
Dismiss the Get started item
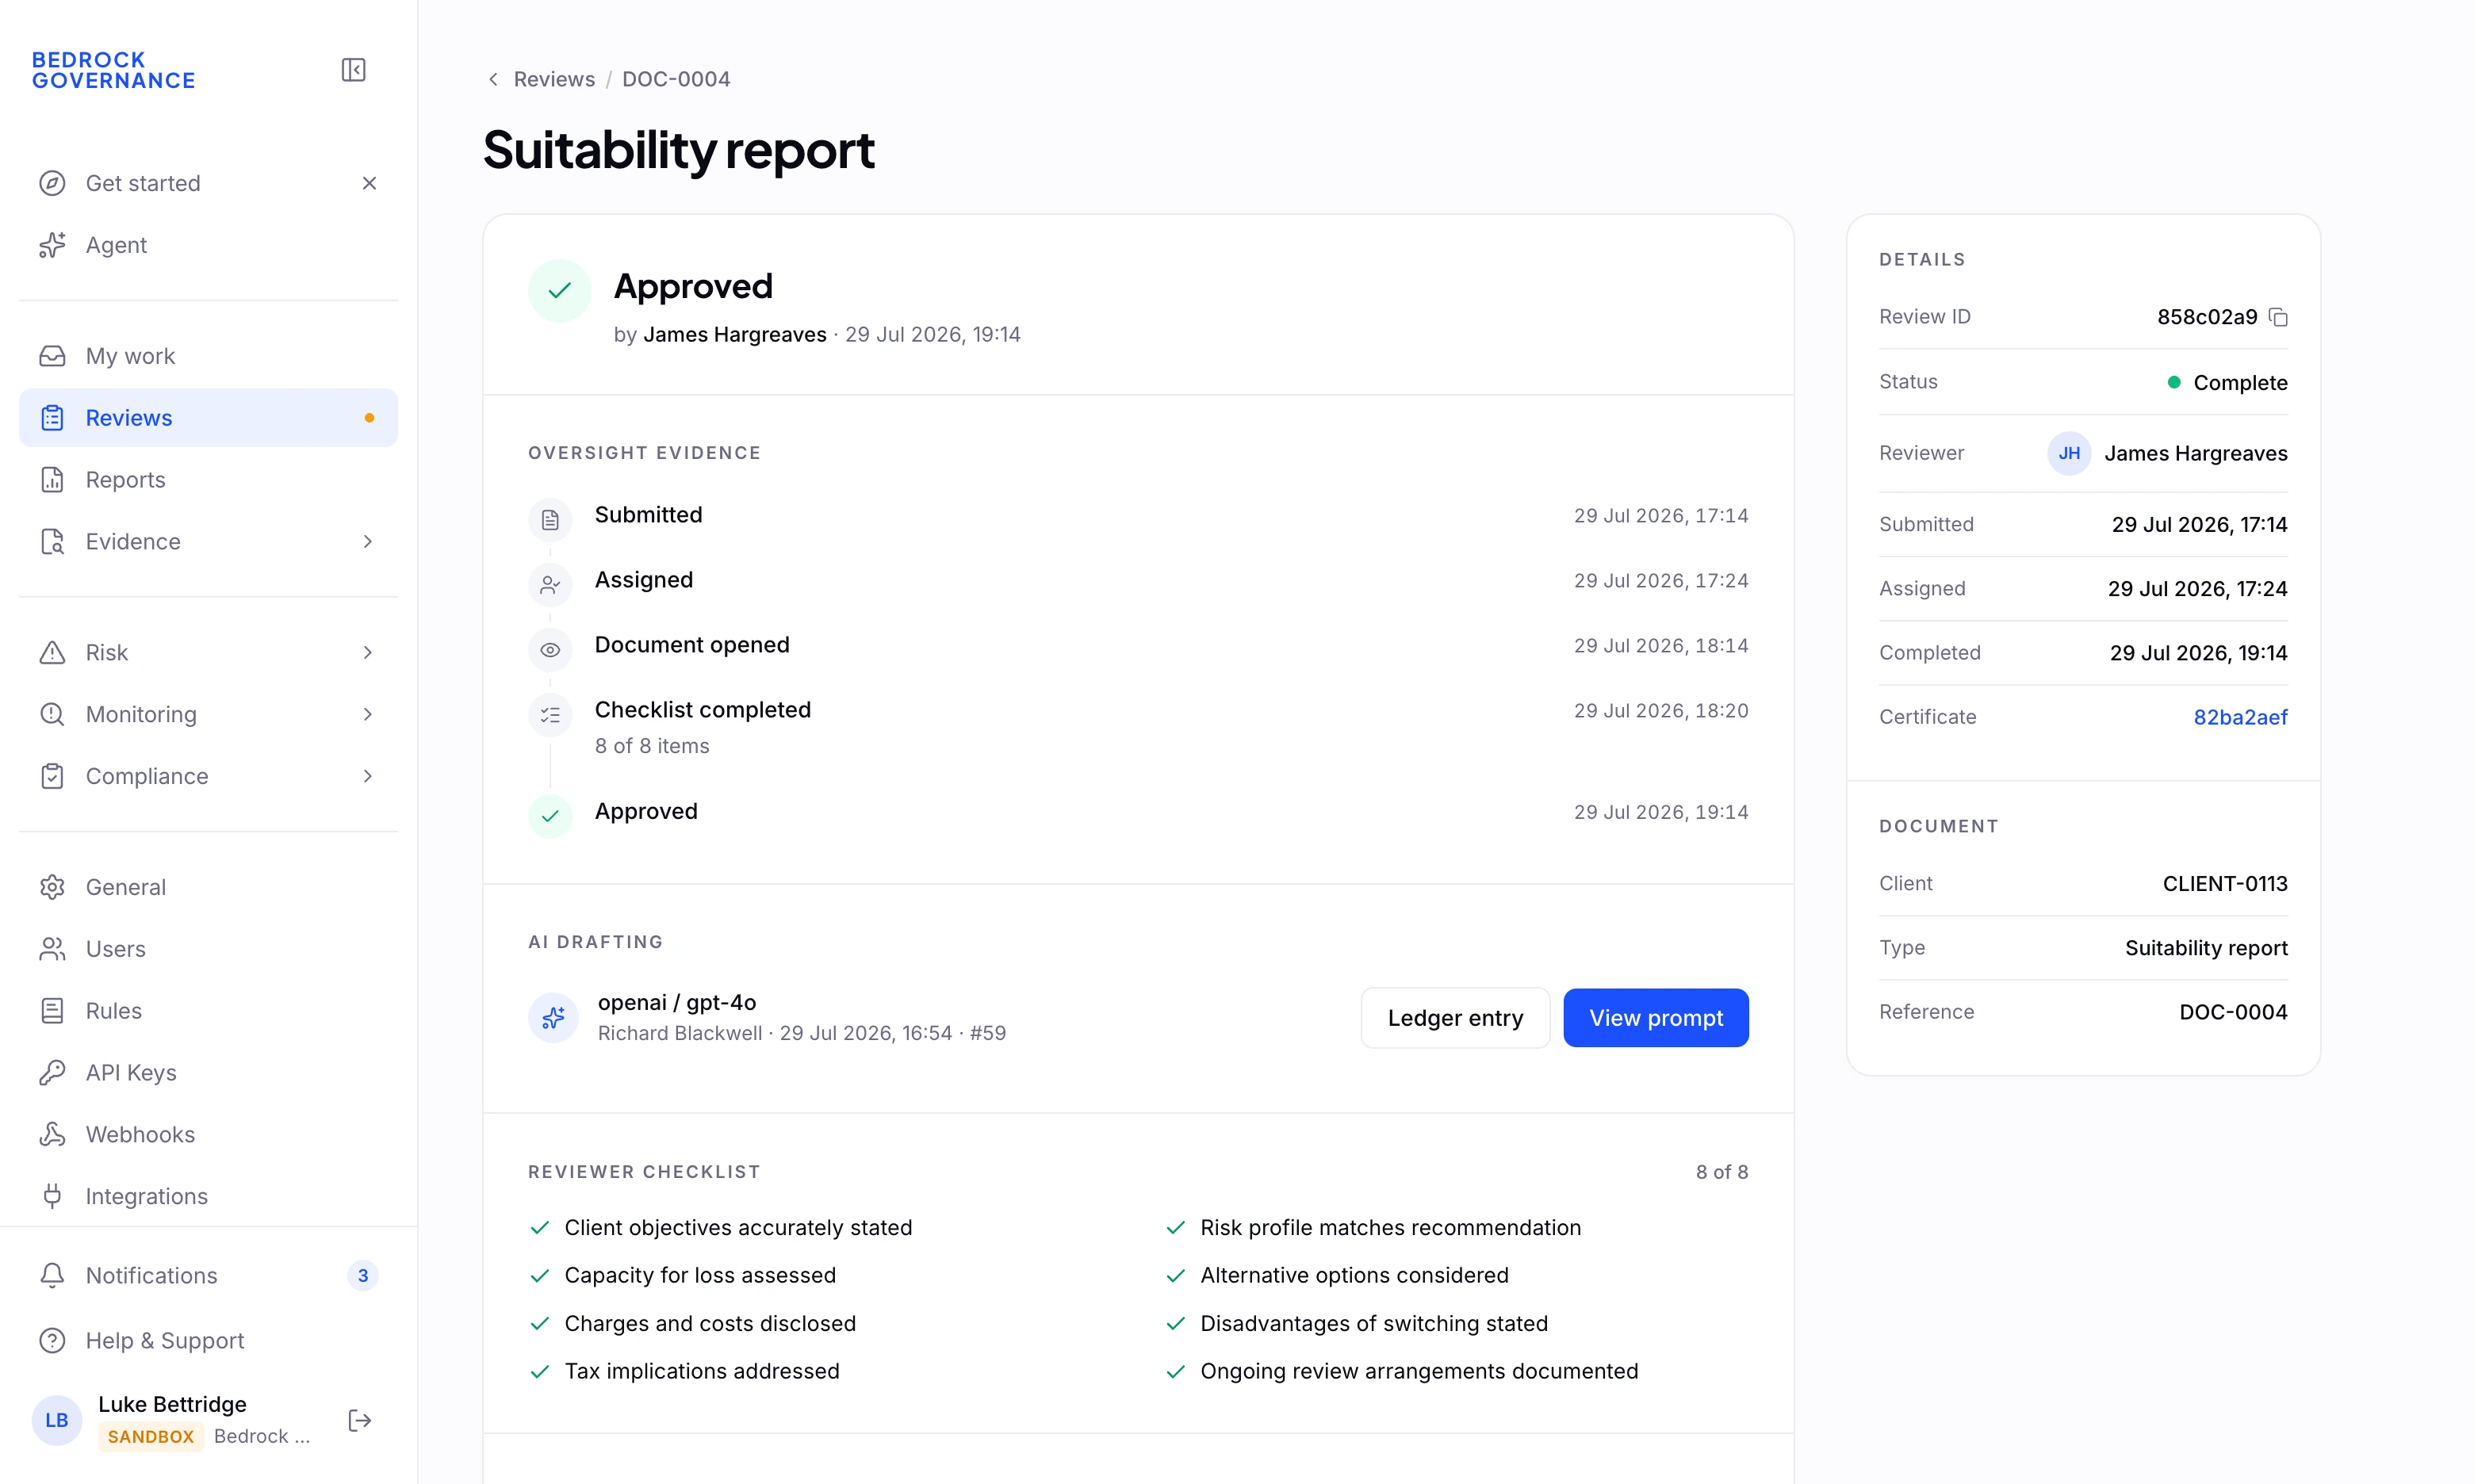(369, 183)
